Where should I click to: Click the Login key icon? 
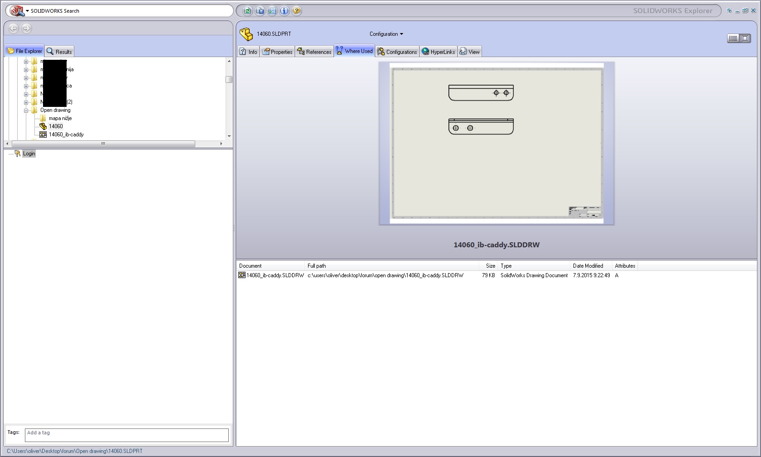(17, 154)
